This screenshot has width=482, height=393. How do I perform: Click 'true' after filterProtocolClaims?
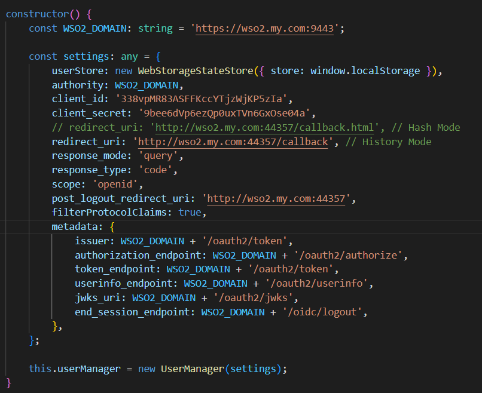pos(190,213)
